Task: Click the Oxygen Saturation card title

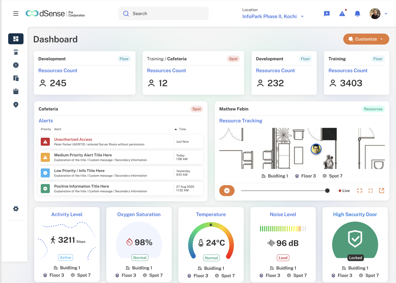Action: point(139,214)
